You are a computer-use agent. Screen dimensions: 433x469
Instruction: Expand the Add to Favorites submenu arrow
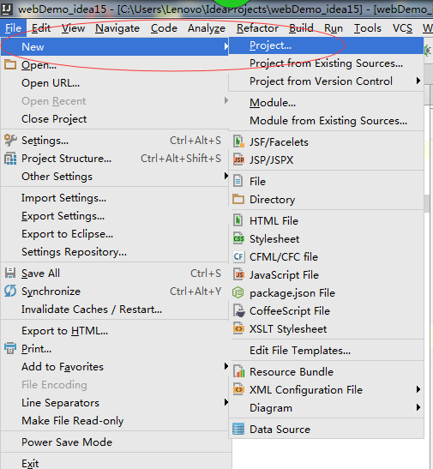tap(226, 366)
